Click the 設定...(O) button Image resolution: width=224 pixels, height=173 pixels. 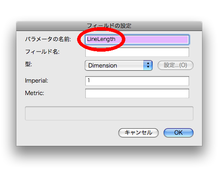(x=175, y=65)
